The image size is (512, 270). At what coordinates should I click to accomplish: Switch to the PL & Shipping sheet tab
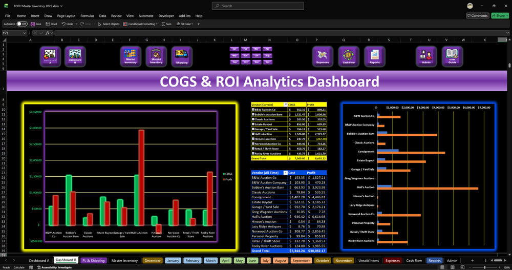93,261
